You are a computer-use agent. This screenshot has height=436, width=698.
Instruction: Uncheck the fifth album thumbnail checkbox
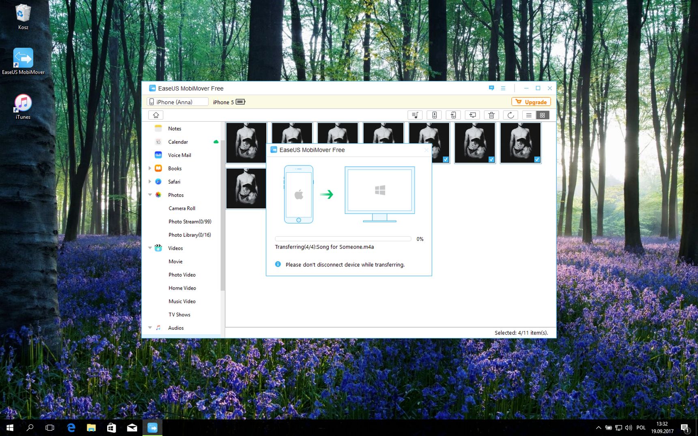[x=446, y=159]
